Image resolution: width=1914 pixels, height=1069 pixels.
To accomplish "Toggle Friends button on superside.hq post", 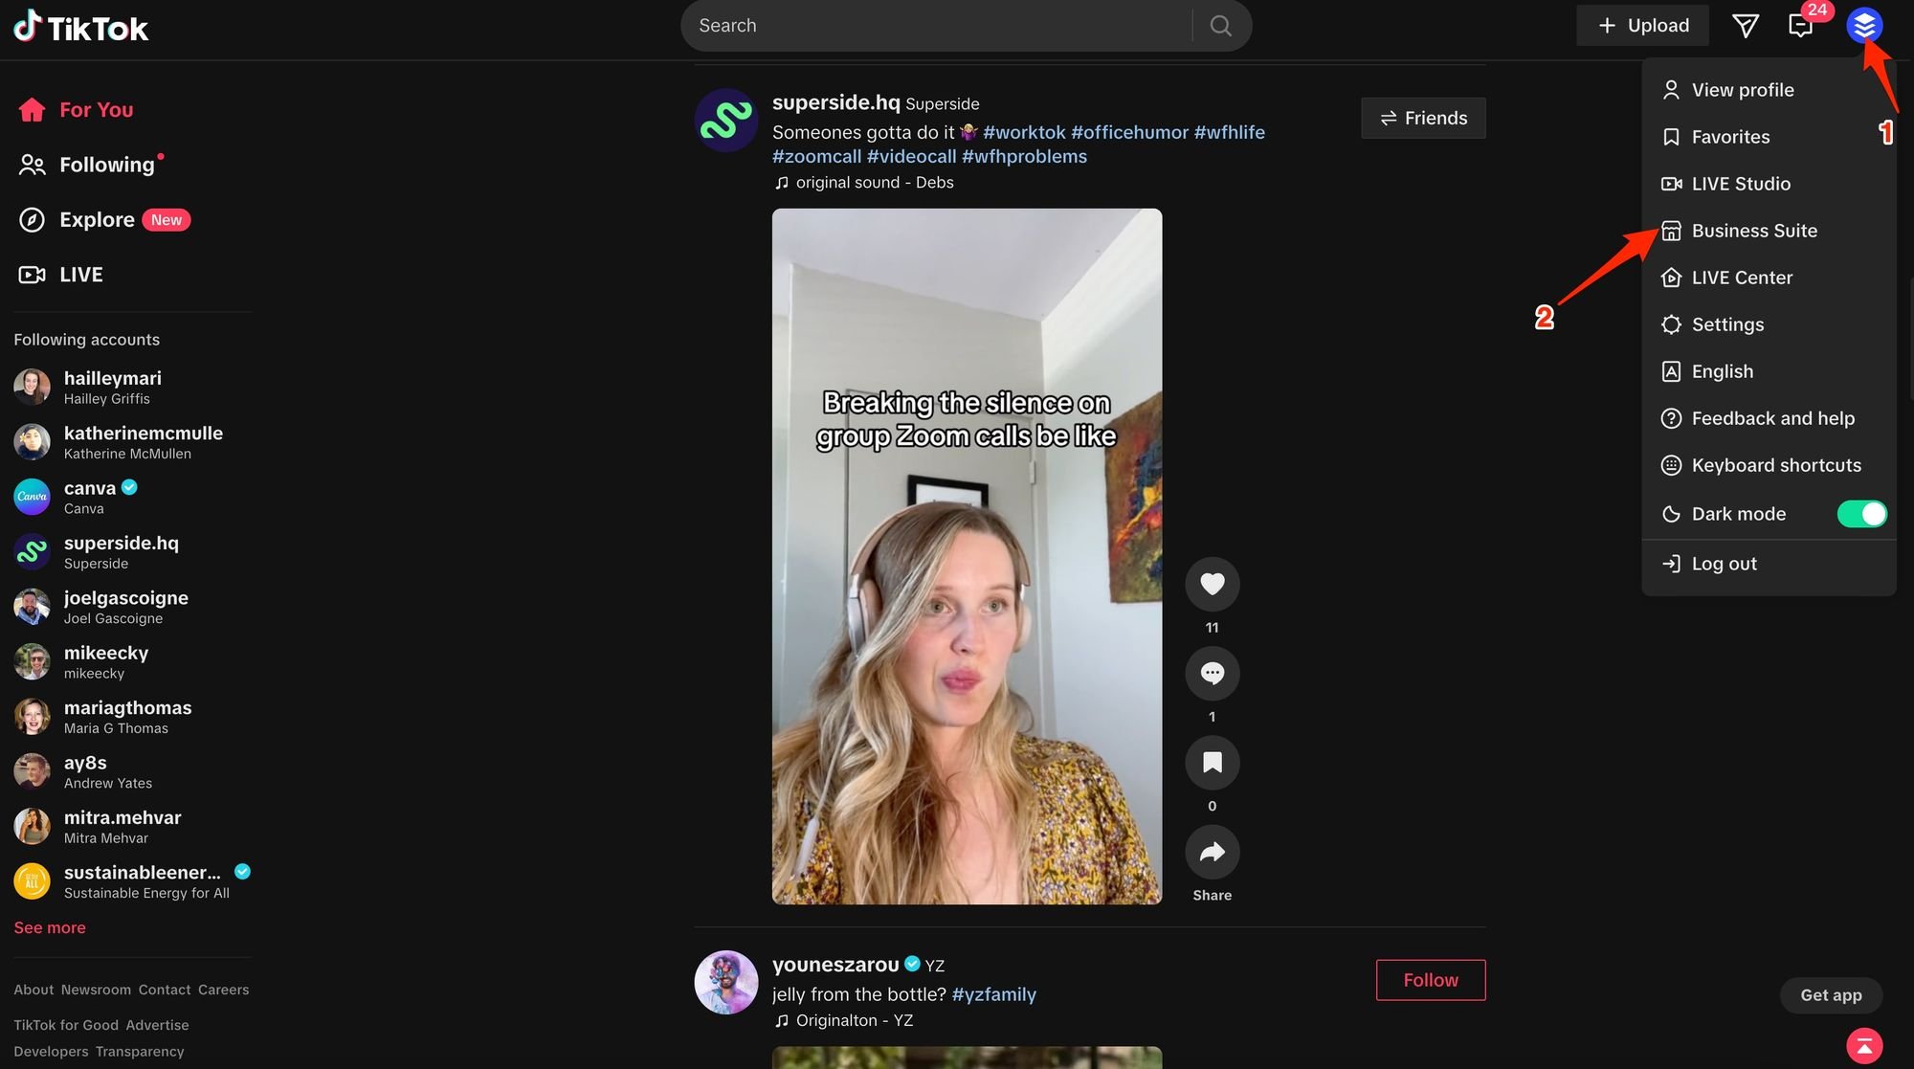I will (1424, 117).
